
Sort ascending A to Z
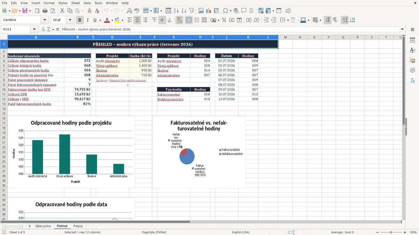point(176,11)
